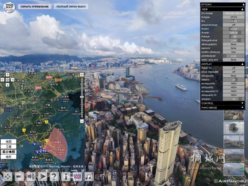Click the СКРЫТЬ УПРАВЛЕНИЕ button
This screenshot has height=186, width=248.
(x=34, y=7)
